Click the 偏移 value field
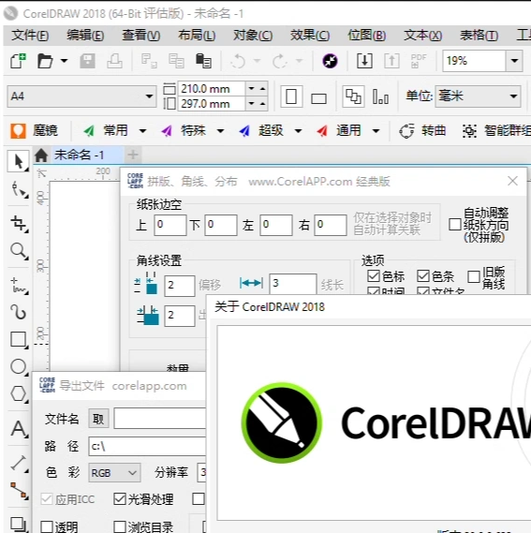 coord(180,286)
